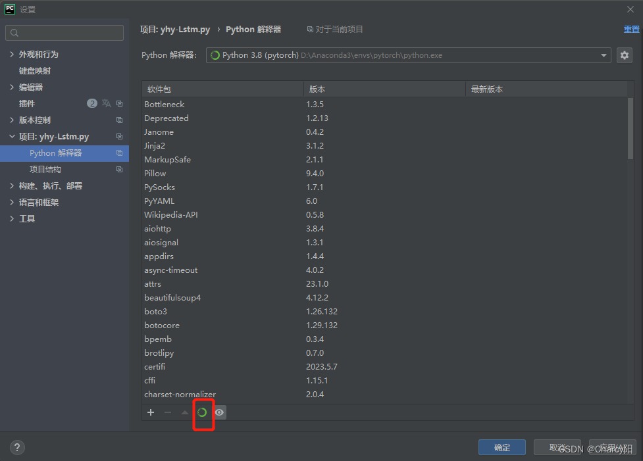Click the add package plus icon
This screenshot has height=461, width=643.
tap(151, 412)
